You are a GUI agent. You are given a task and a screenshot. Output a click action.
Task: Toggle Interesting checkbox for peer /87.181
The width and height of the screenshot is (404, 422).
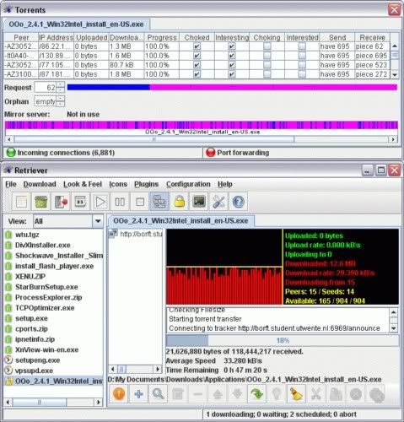[232, 74]
